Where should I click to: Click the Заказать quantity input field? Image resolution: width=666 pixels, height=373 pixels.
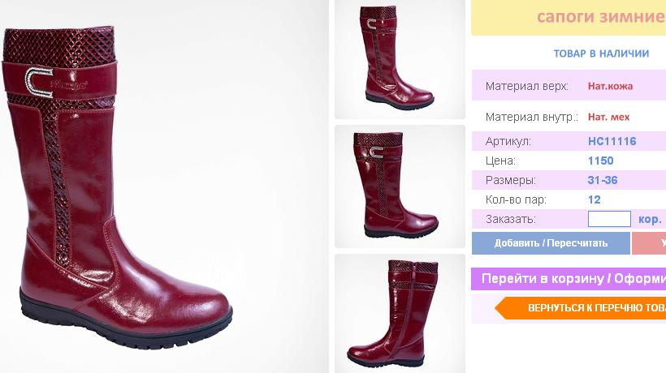[609, 219]
